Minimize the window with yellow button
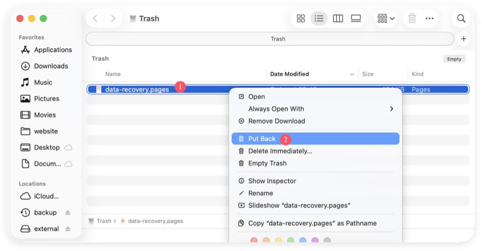This screenshot has height=251, width=482. click(31, 18)
